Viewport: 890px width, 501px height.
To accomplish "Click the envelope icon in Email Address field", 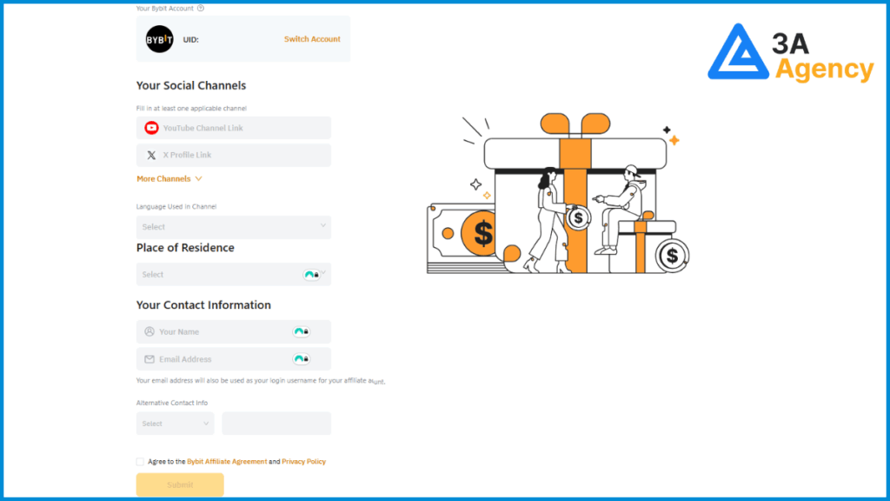I will click(x=149, y=359).
